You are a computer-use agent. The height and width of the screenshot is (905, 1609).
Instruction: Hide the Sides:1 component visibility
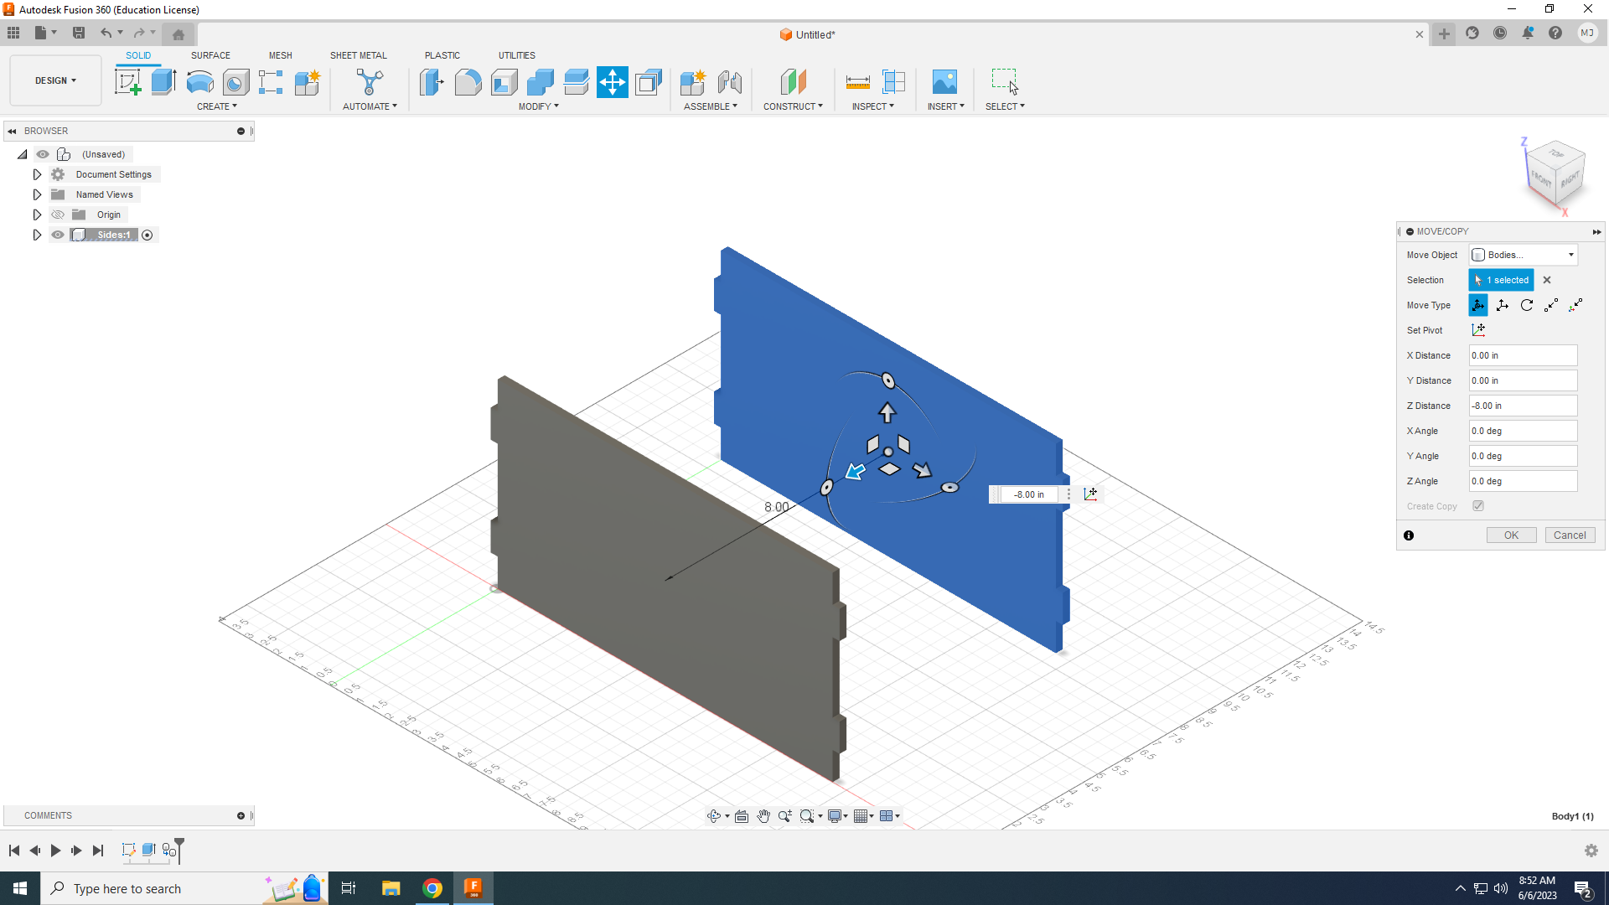[58, 235]
